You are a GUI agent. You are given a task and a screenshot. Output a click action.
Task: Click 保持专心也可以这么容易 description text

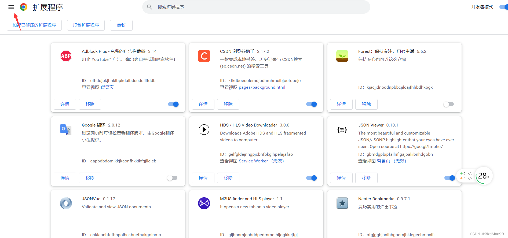[x=382, y=59]
